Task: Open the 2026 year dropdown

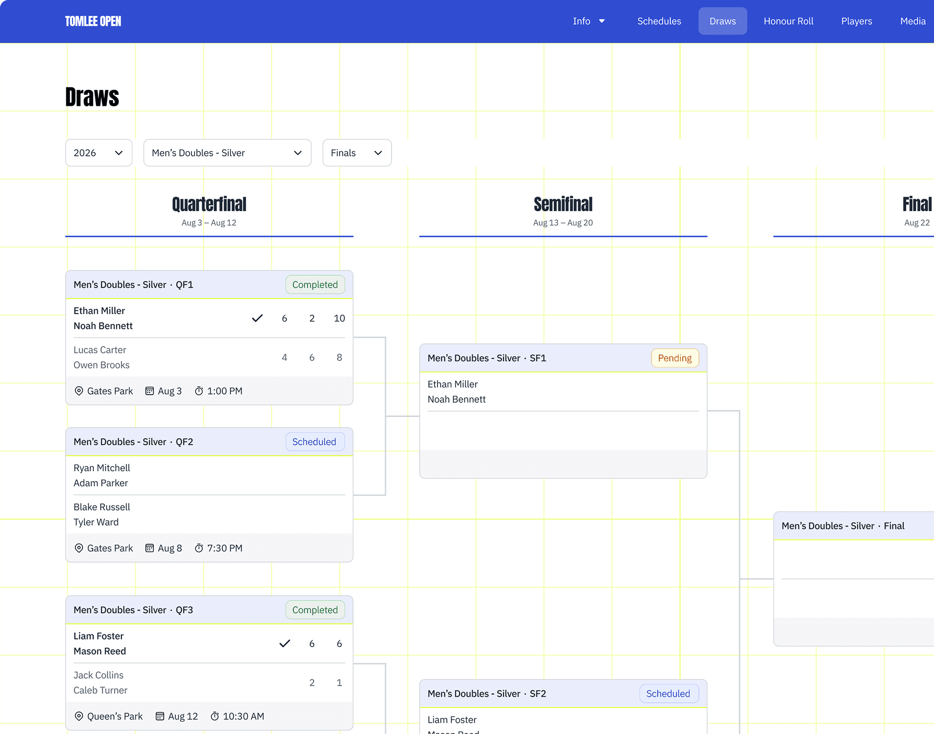Action: pyautogui.click(x=99, y=153)
